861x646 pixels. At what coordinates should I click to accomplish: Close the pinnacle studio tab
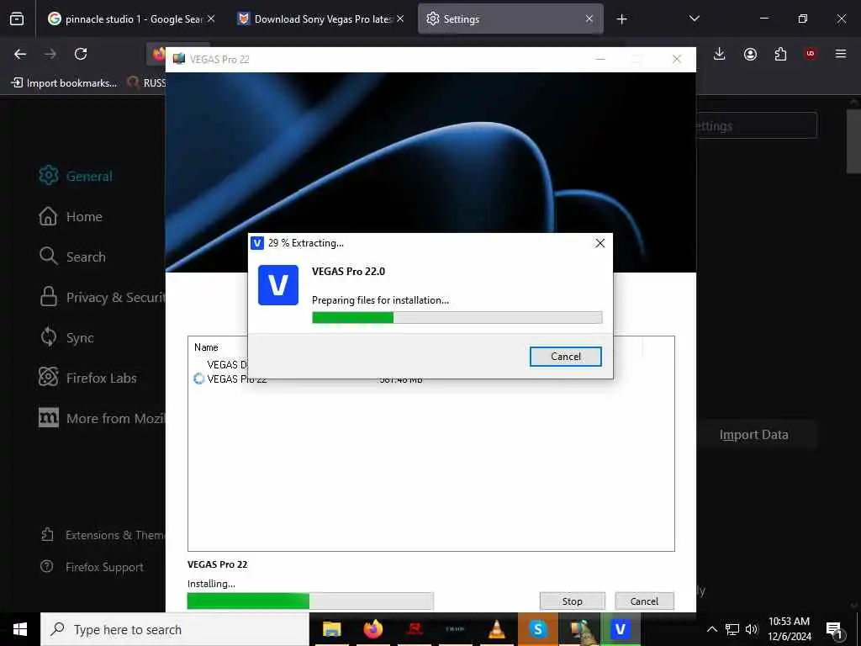click(x=211, y=19)
